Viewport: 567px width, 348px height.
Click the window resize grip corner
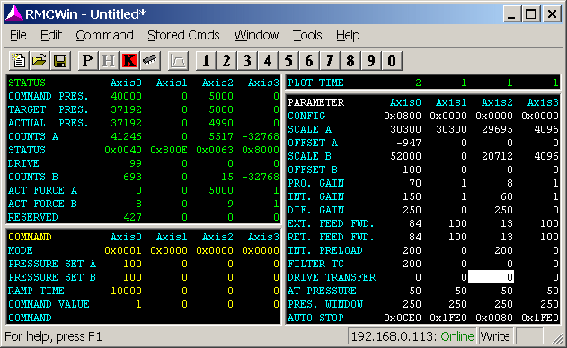tap(559, 339)
